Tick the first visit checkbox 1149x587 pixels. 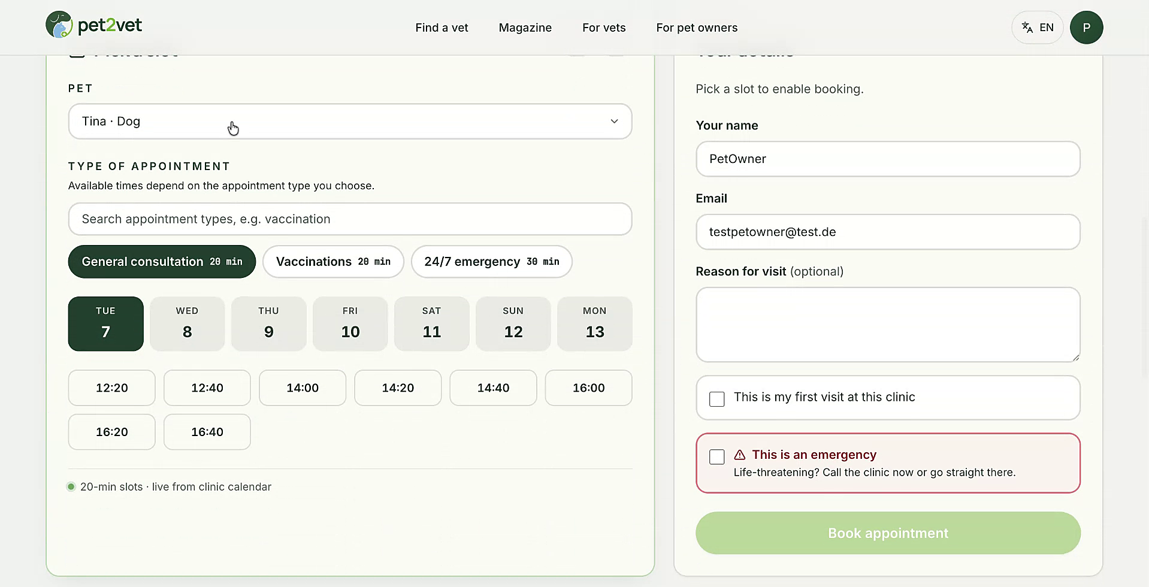coord(717,399)
